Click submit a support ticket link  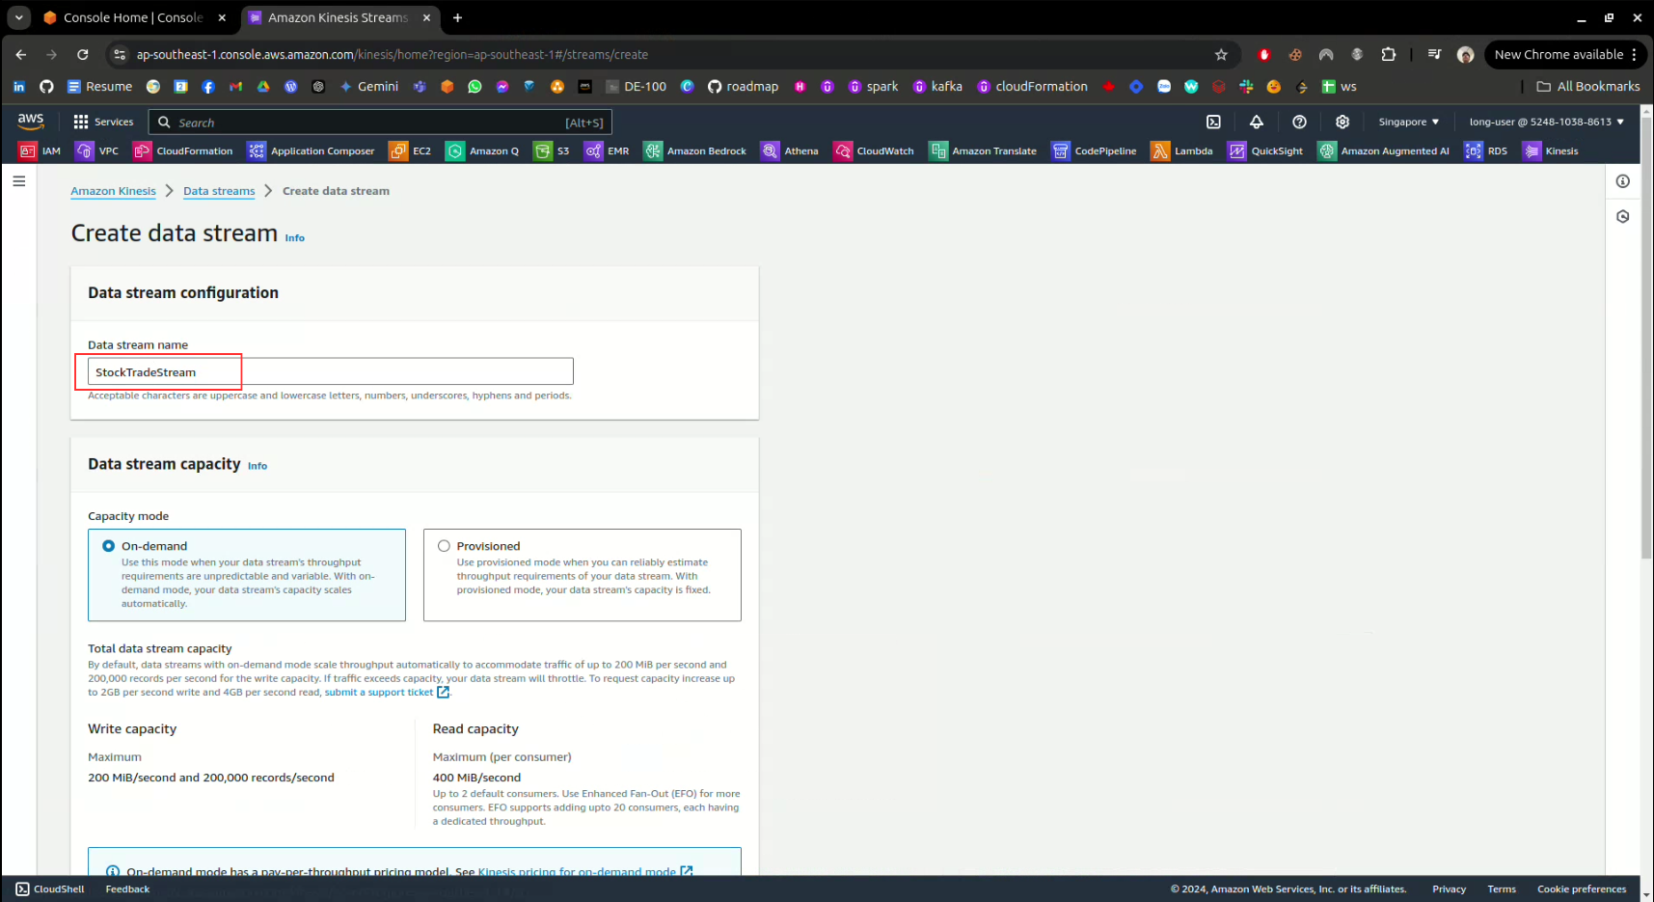point(379,693)
